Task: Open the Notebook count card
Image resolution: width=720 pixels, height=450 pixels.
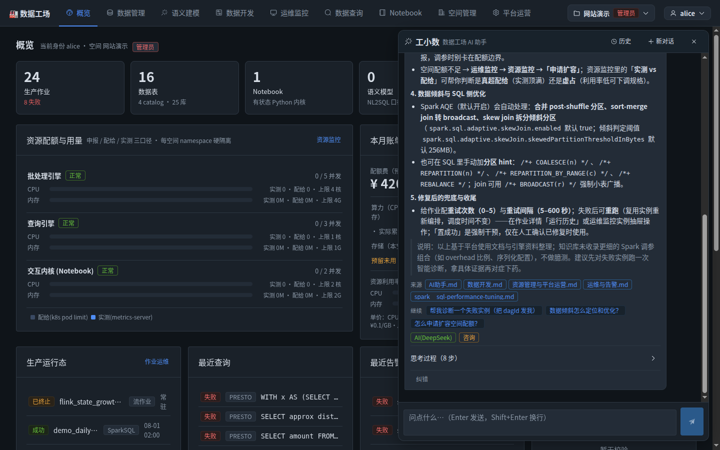Action: pos(299,88)
